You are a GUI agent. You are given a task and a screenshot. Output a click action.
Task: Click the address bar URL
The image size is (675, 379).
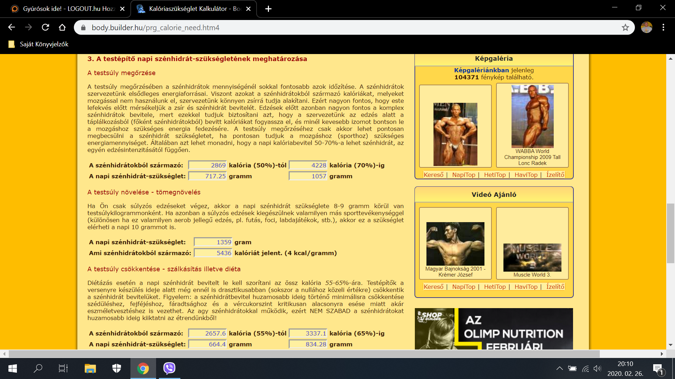point(155,27)
